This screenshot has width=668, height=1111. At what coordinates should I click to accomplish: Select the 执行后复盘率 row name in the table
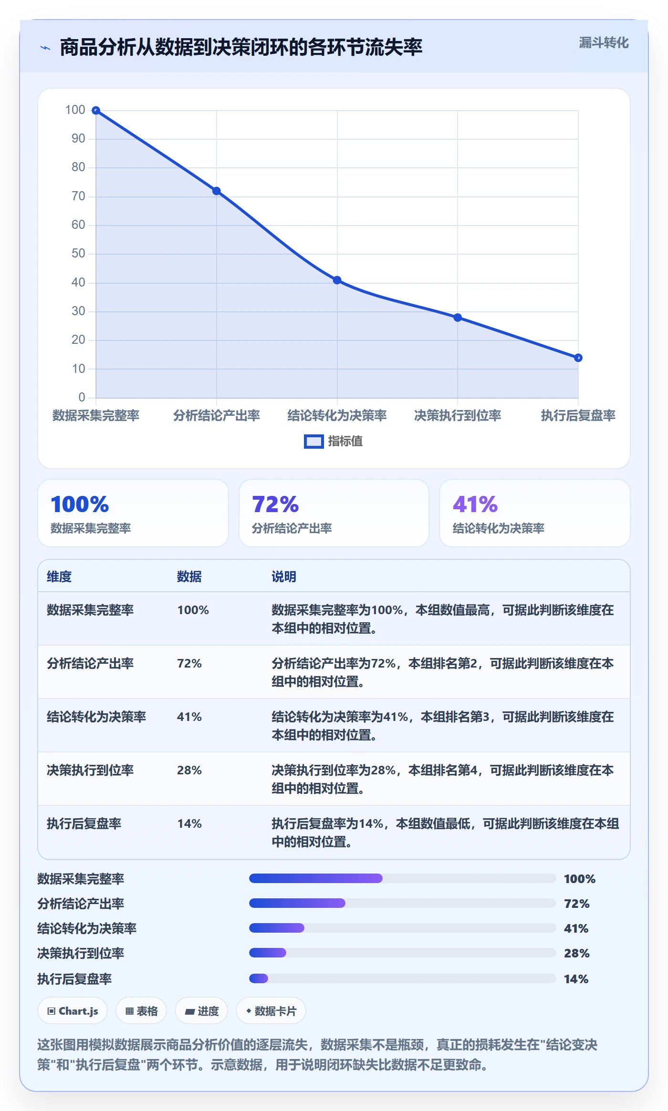pos(84,824)
